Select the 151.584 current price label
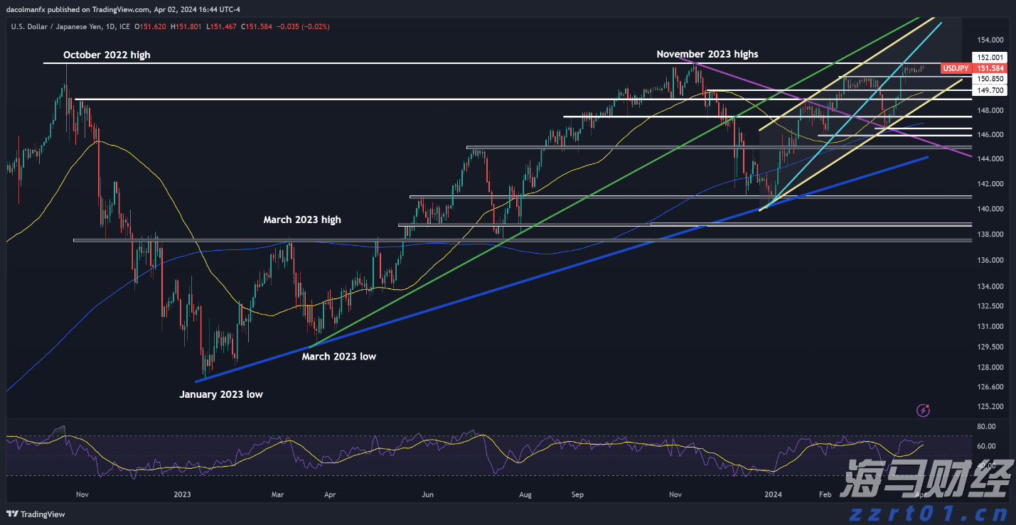The width and height of the screenshot is (1016, 525). tap(990, 68)
